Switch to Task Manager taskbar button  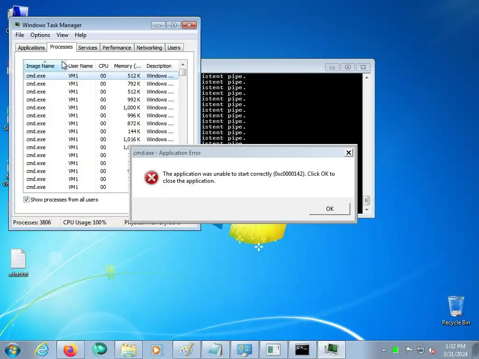332,350
